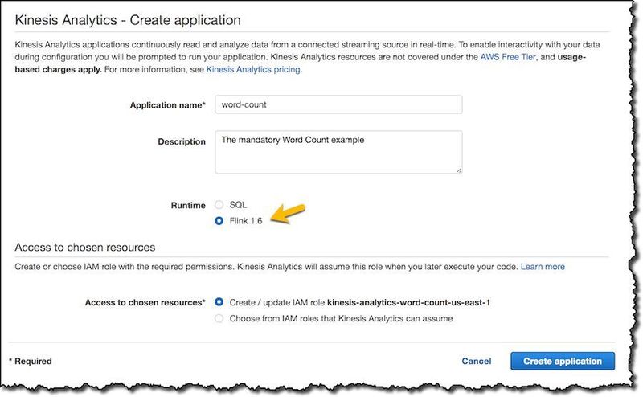Click the 'Description' field label
The width and height of the screenshot is (643, 397).
(182, 141)
